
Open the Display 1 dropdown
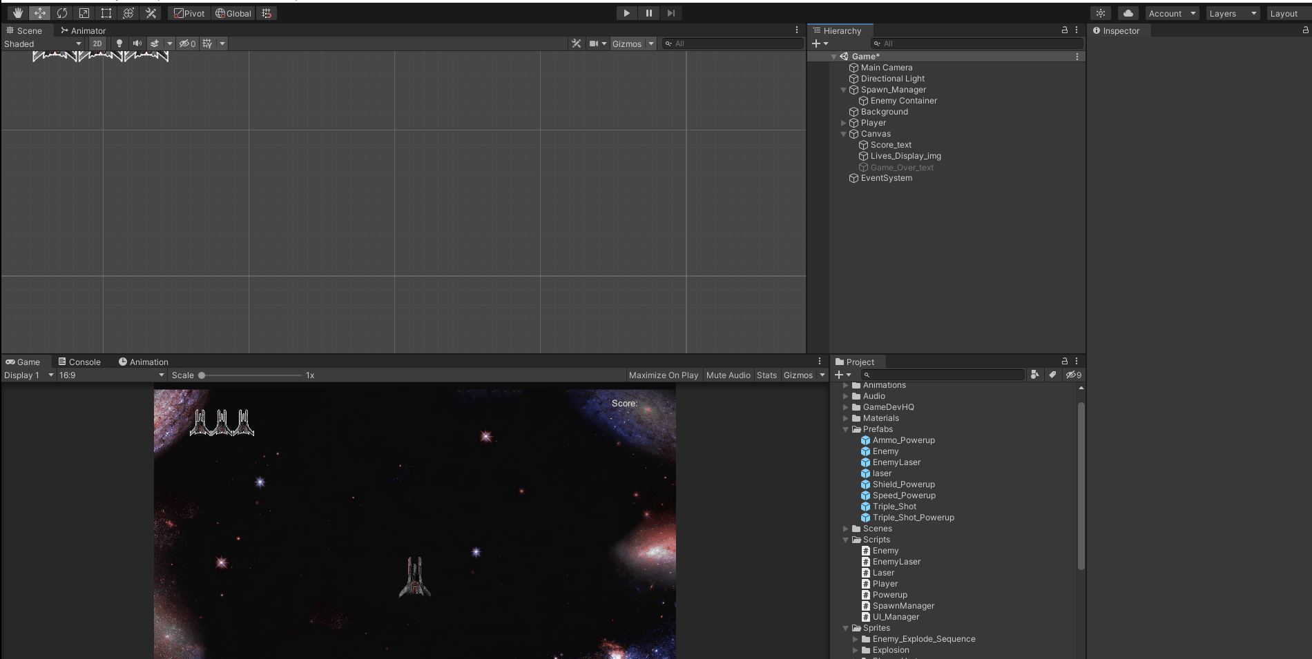28,375
